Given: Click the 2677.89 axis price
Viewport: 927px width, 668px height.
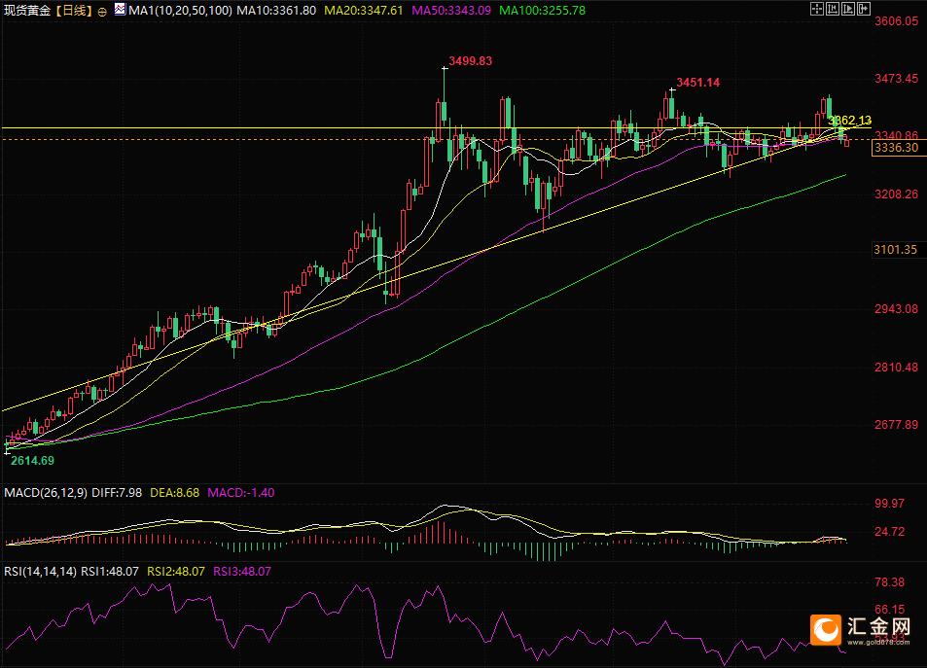Looking at the screenshot, I should pos(896,425).
